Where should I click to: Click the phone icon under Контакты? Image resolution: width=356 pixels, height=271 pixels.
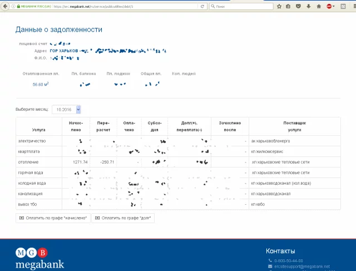pyautogui.click(x=270, y=260)
